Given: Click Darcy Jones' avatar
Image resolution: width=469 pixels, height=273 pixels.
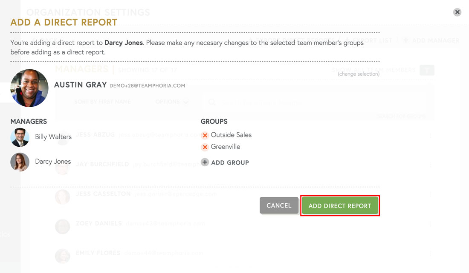Looking at the screenshot, I should pyautogui.click(x=20, y=162).
